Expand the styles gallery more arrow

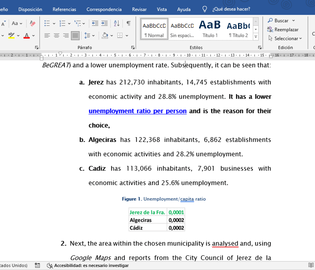click(256, 37)
